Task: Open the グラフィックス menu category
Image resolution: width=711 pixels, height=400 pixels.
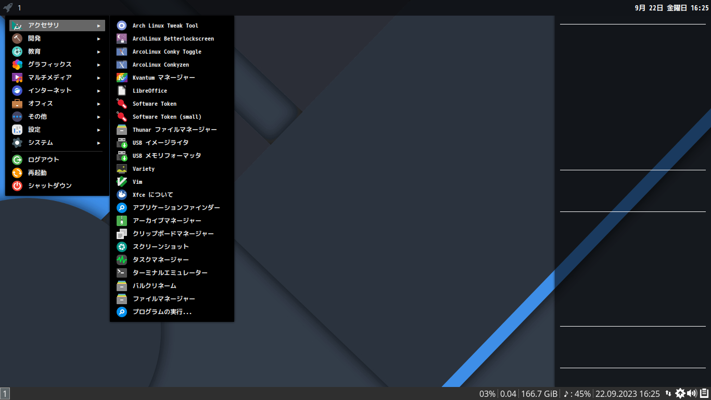Action: point(57,65)
